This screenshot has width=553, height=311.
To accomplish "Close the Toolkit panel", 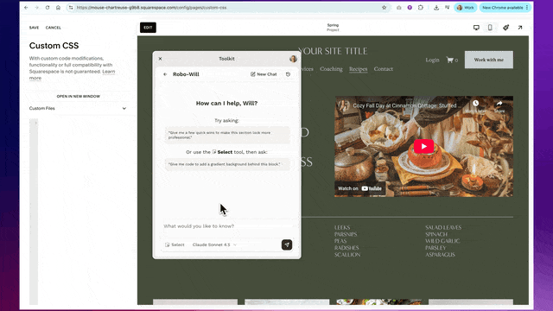I will tap(160, 59).
